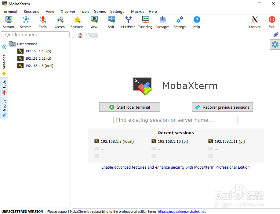Viewport: 280px width, 214px height.
Task: Open the Help question mark icon
Action: click(197, 22)
